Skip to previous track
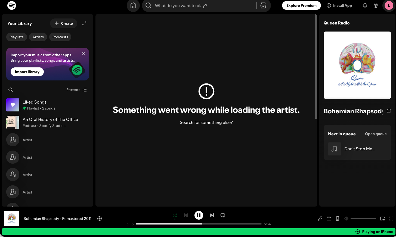The image size is (396, 237). [x=186, y=215]
